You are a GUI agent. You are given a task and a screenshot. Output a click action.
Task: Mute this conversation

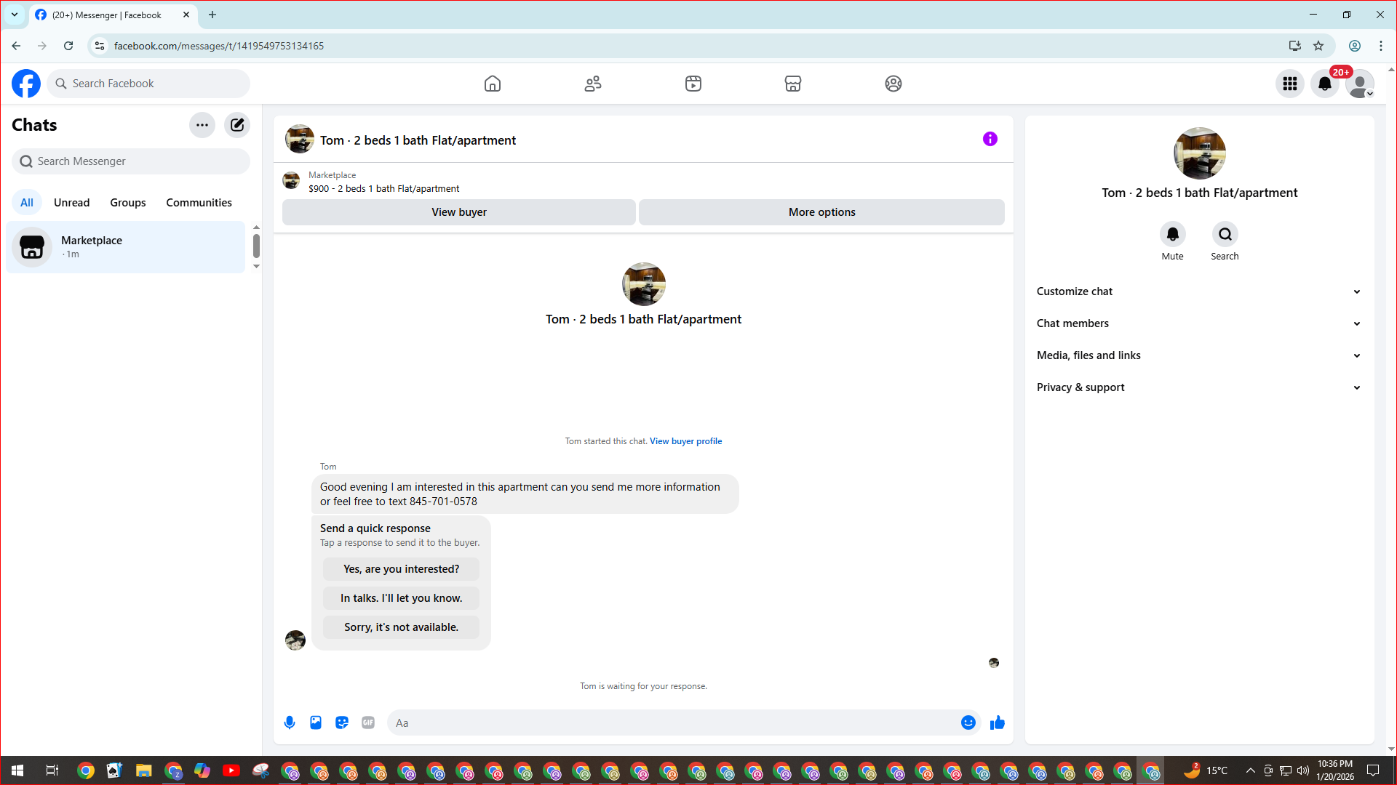click(1172, 234)
